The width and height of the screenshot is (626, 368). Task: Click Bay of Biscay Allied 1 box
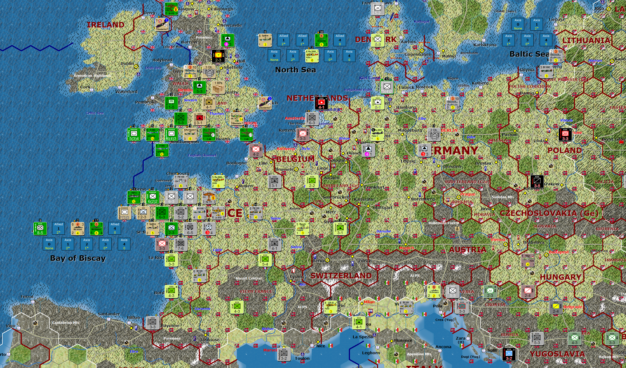[x=58, y=228]
